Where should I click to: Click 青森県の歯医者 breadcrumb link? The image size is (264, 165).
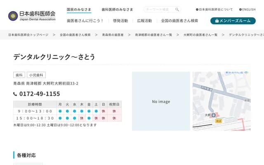(x=113, y=35)
